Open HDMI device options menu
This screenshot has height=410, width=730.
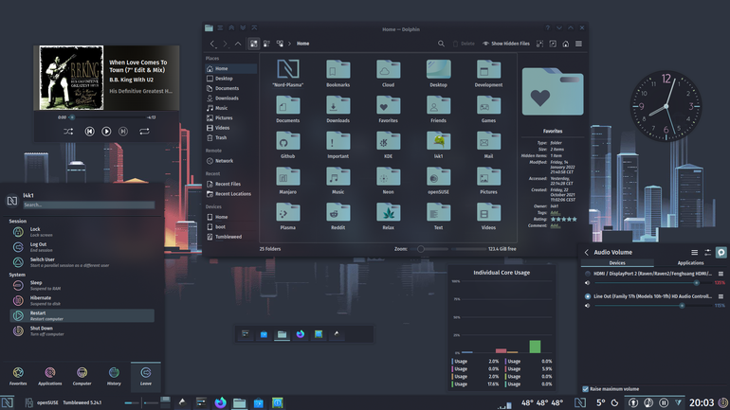tap(721, 274)
